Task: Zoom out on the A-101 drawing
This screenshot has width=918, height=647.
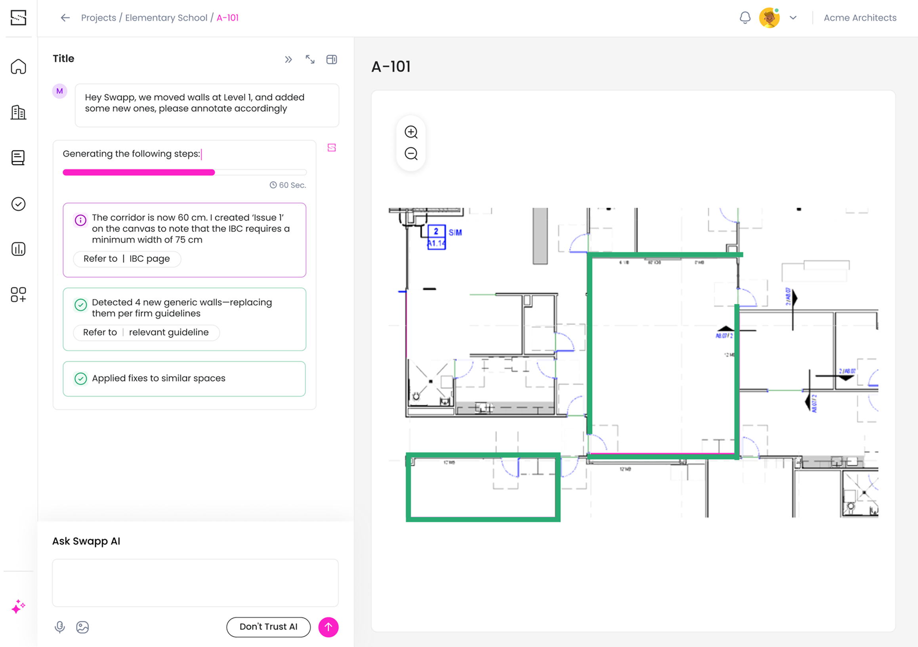Action: (x=411, y=154)
